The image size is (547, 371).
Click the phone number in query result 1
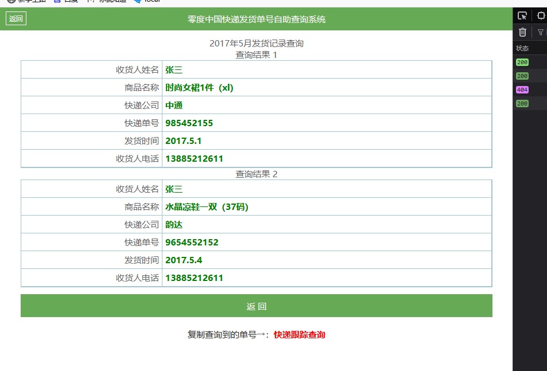[194, 159]
